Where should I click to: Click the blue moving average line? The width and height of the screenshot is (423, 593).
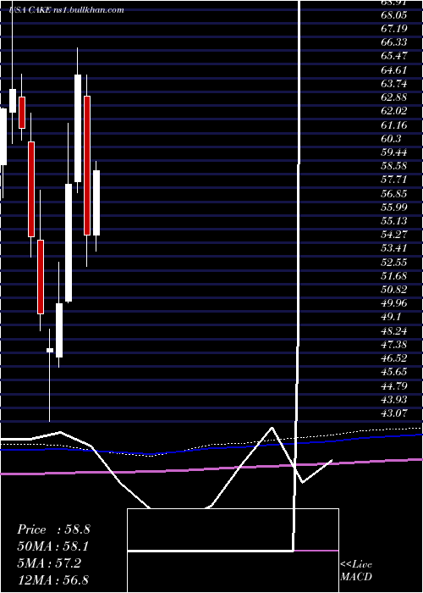click(211, 448)
